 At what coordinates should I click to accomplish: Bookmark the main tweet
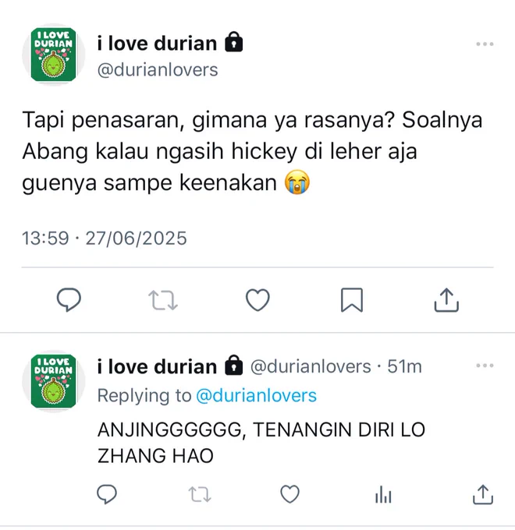(x=352, y=300)
